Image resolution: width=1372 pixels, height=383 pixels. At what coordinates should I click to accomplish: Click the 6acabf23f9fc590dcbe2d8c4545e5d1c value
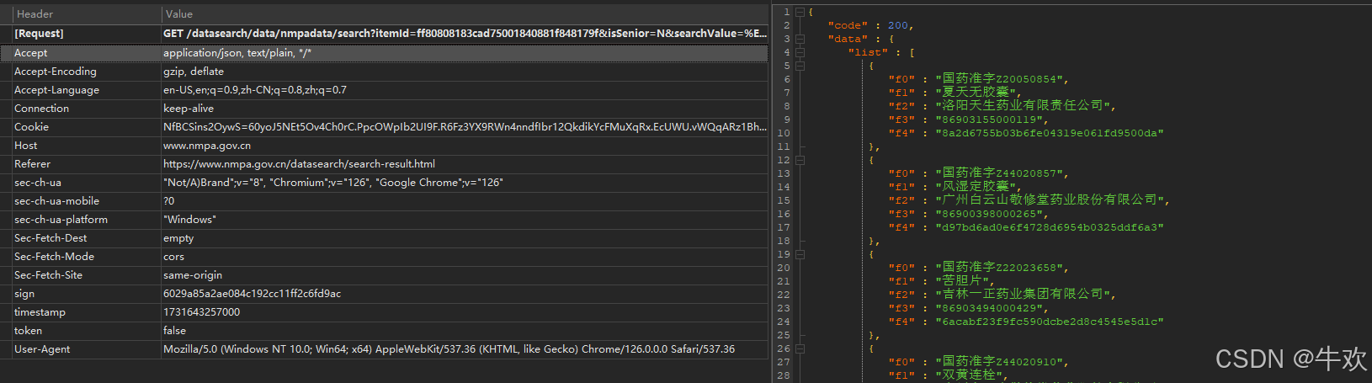pos(1050,322)
